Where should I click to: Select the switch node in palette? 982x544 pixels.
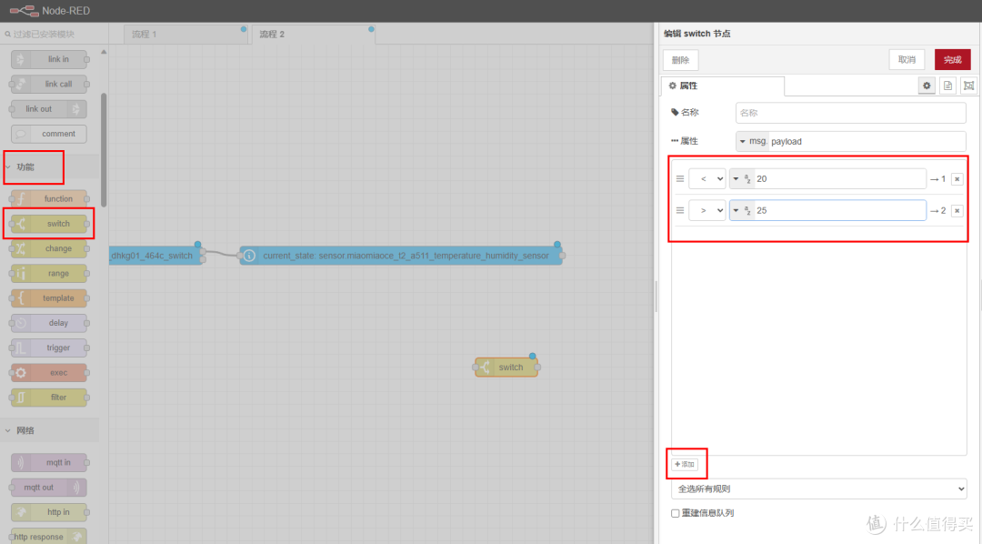49,224
